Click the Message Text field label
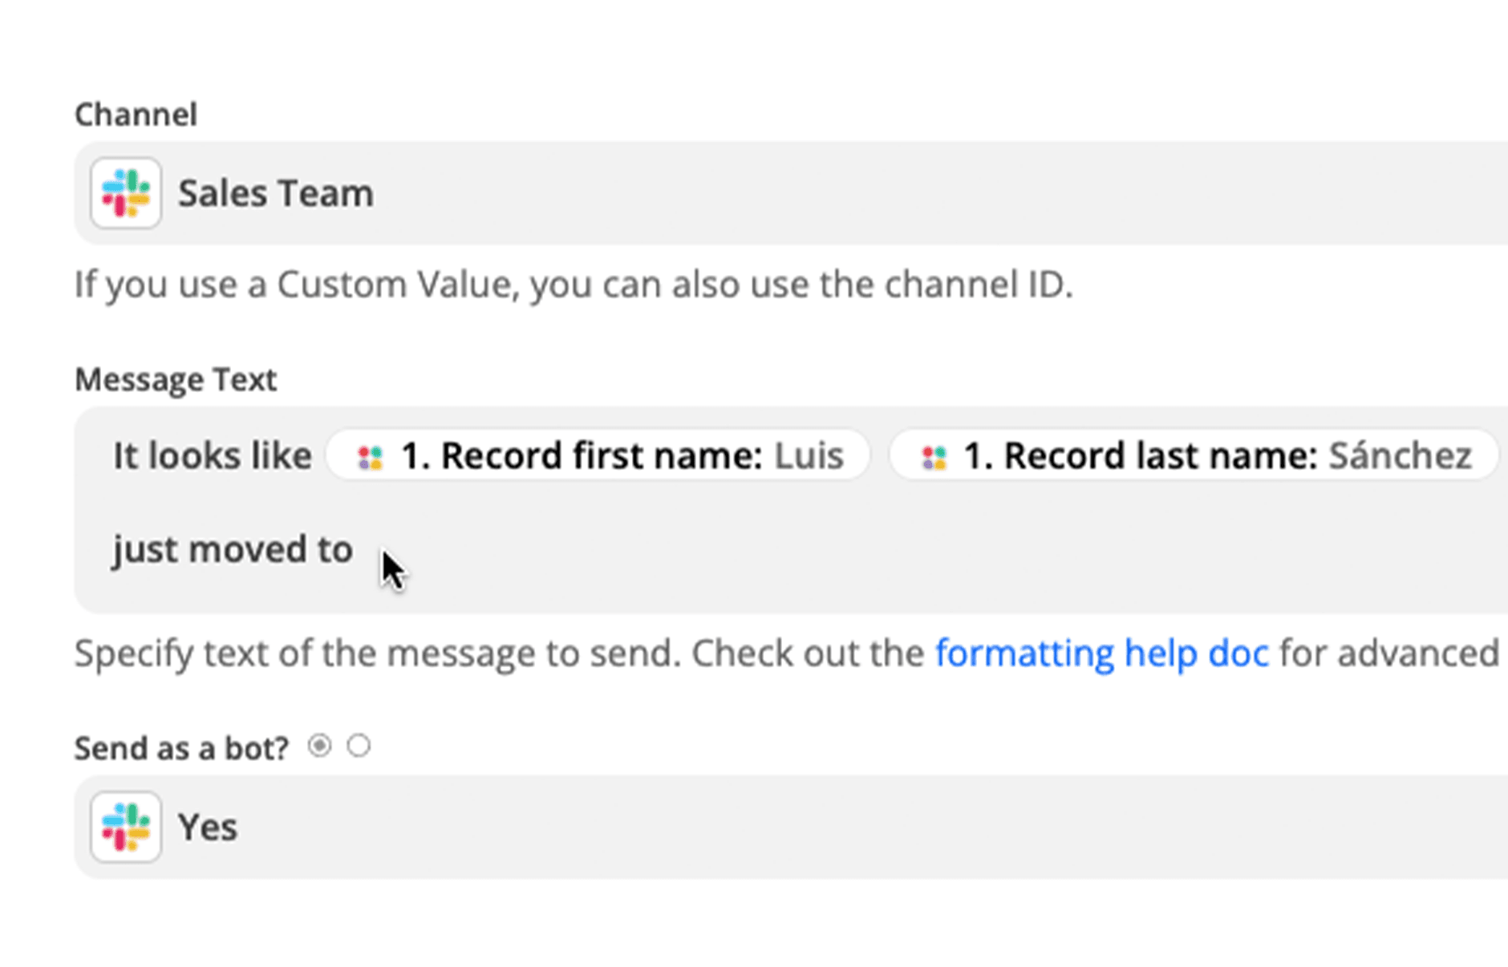 coord(176,379)
